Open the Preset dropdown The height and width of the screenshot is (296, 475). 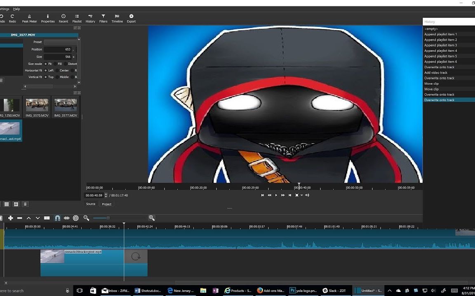(x=60, y=42)
